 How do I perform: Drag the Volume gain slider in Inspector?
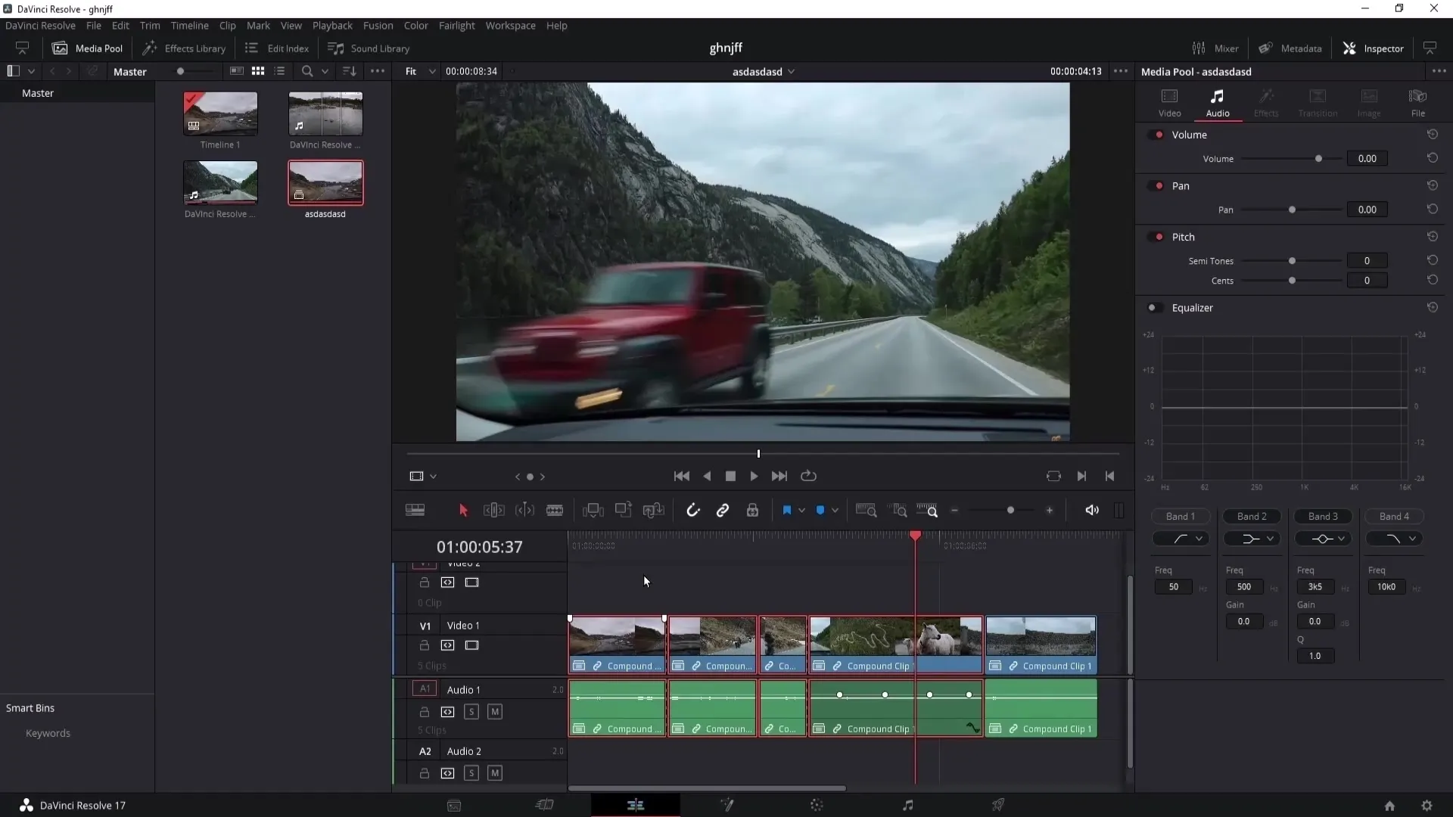[1319, 159]
